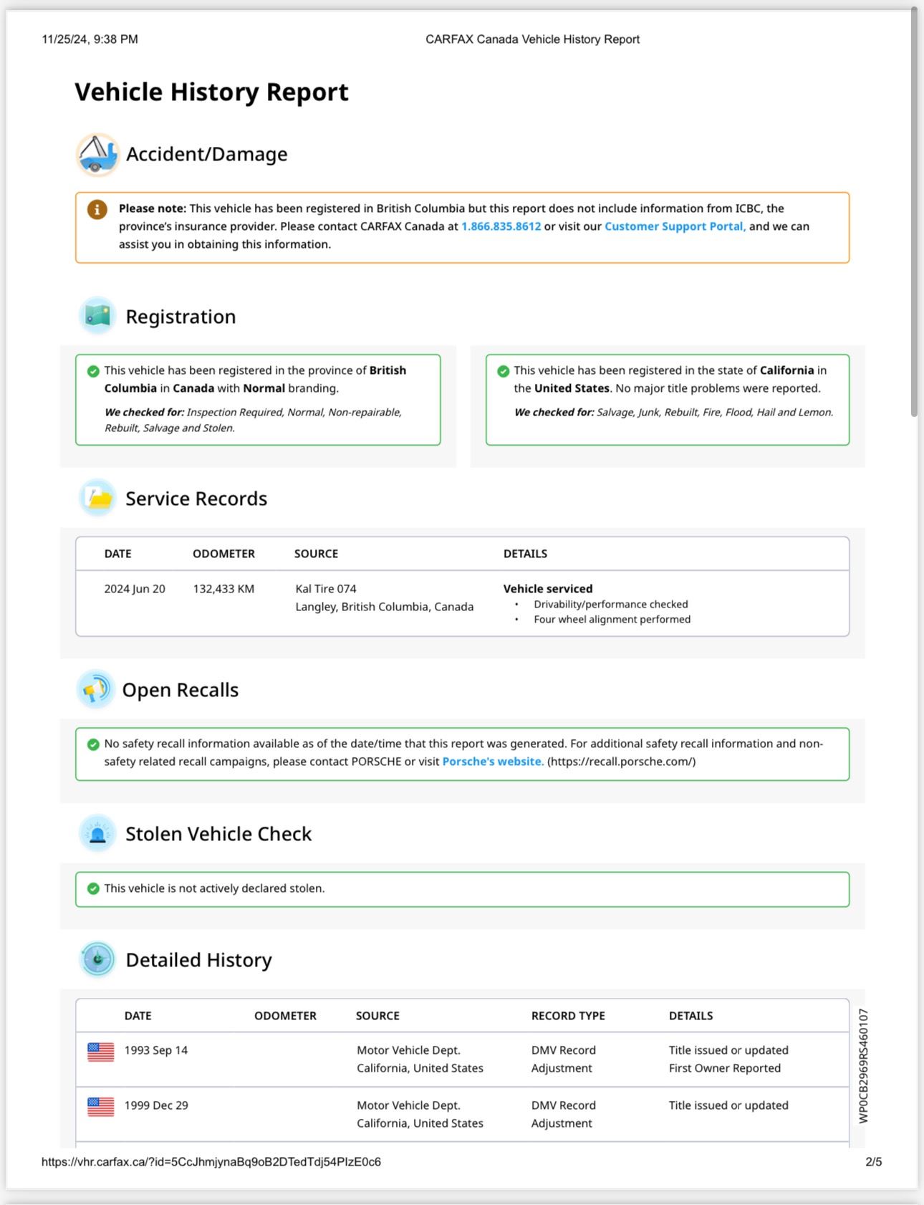Click the Detailed History clock icon
Image resolution: width=924 pixels, height=1205 pixels.
click(x=97, y=959)
